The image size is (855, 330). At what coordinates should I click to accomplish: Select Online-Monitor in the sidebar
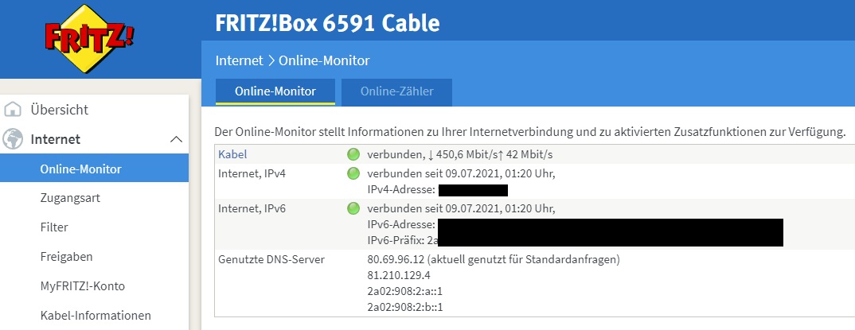click(80, 169)
